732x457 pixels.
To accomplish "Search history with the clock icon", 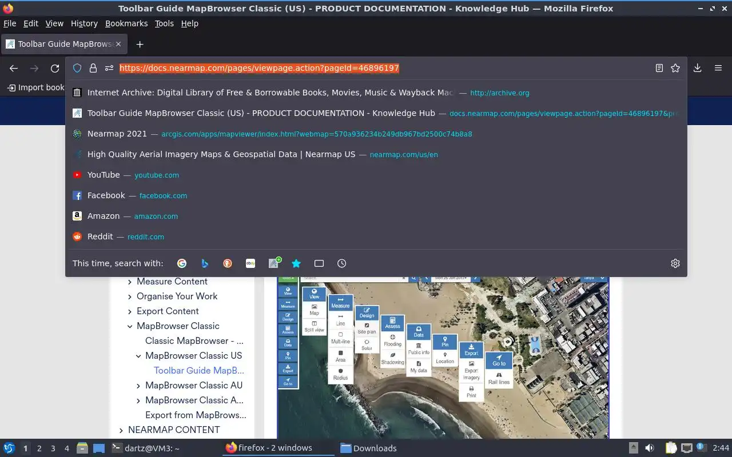I will (x=342, y=263).
